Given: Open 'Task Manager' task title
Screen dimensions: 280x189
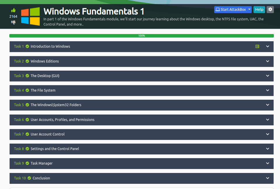Looking at the screenshot, I should [42, 163].
